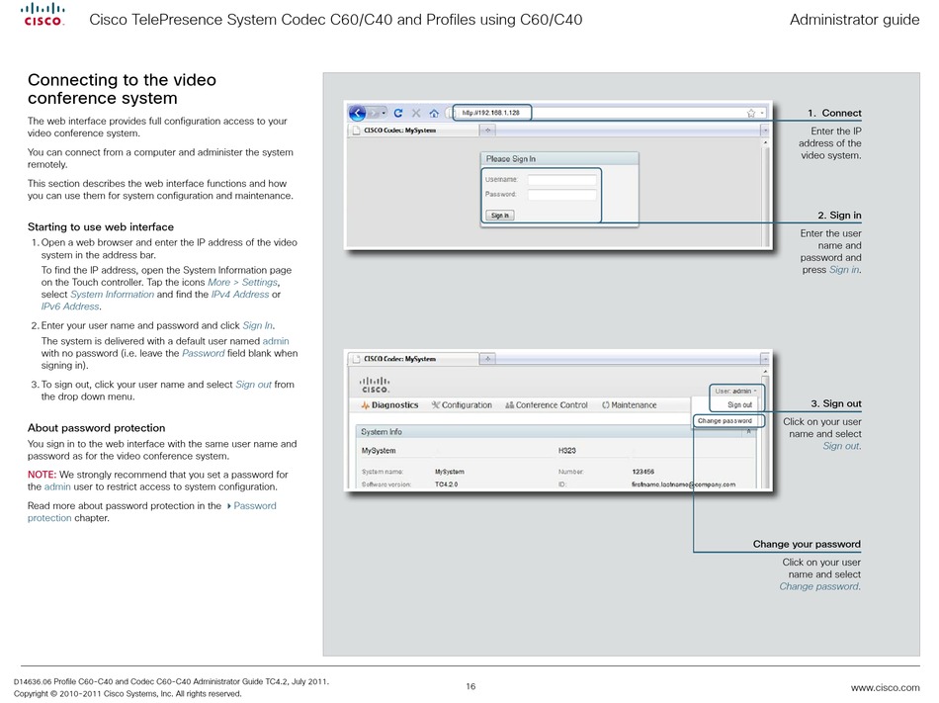The height and width of the screenshot is (703, 939).
Task: Click the 'About password protection' subheading
Action: pyautogui.click(x=97, y=428)
